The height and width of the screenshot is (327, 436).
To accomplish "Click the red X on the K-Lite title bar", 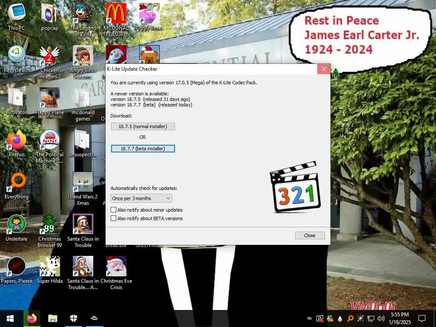I will point(324,69).
